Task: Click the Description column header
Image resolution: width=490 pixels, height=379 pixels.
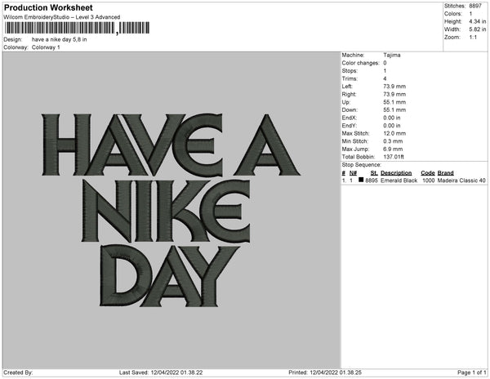Action: pos(396,173)
